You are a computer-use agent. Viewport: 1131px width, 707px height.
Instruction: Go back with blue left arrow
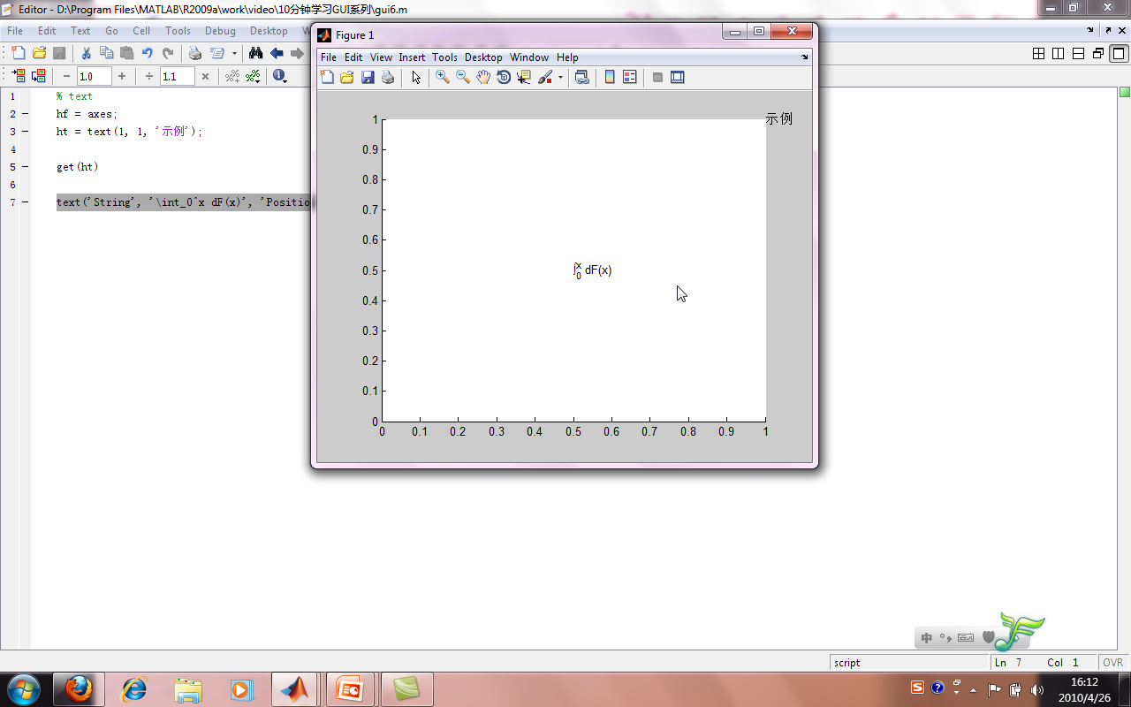[277, 54]
